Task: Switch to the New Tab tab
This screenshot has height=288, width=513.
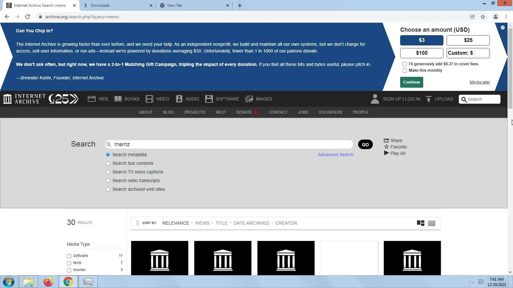Action: pyautogui.click(x=194, y=5)
